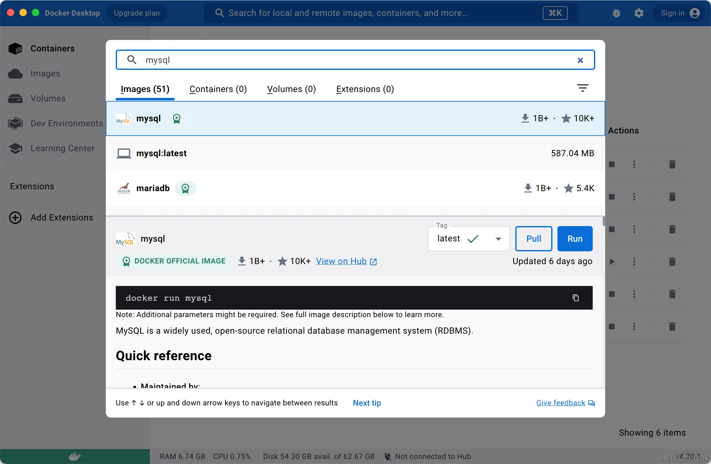This screenshot has width=711, height=464.
Task: Click the first trash delete icon under Actions
Action: [x=672, y=164]
